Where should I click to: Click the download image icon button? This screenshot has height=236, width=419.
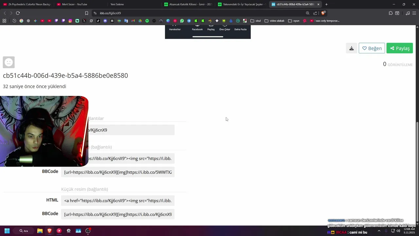pyautogui.click(x=351, y=48)
